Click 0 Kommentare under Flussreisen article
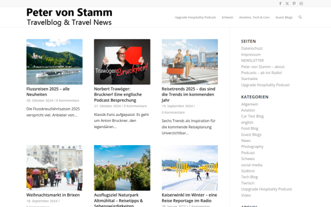Viewport: 331px width, 207px height. click(67, 100)
